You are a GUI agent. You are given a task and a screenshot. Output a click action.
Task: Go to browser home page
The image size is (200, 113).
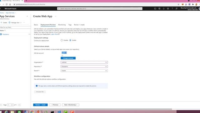pos(10,4)
